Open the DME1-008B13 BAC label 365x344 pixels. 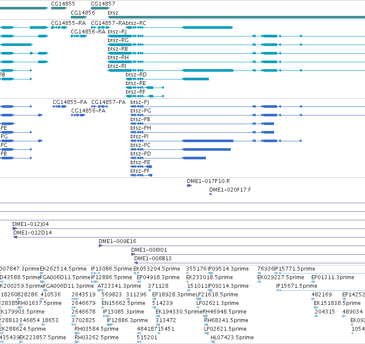153,259
